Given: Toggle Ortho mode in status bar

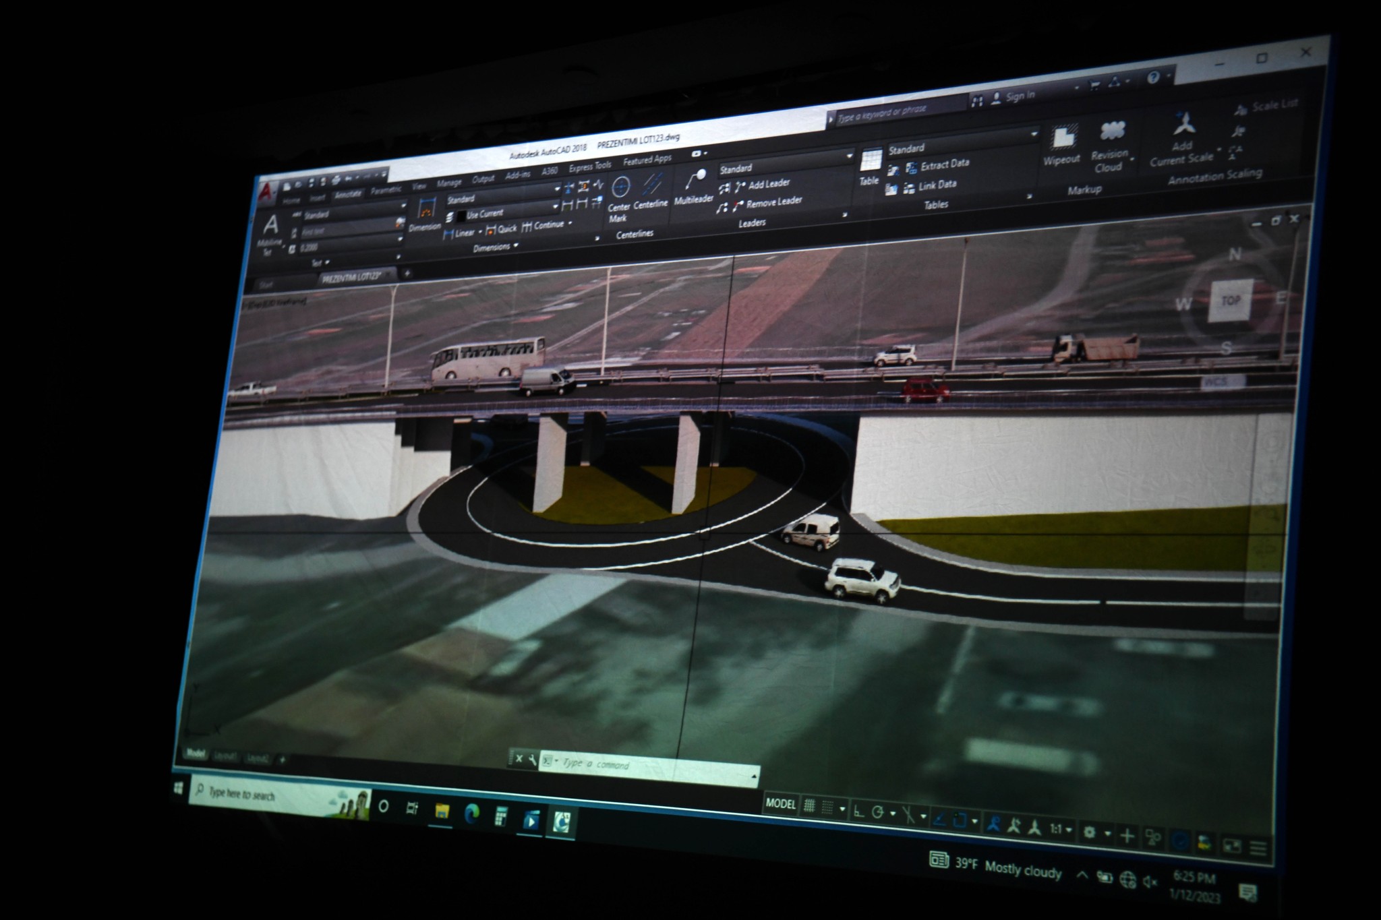Looking at the screenshot, I should [x=858, y=811].
